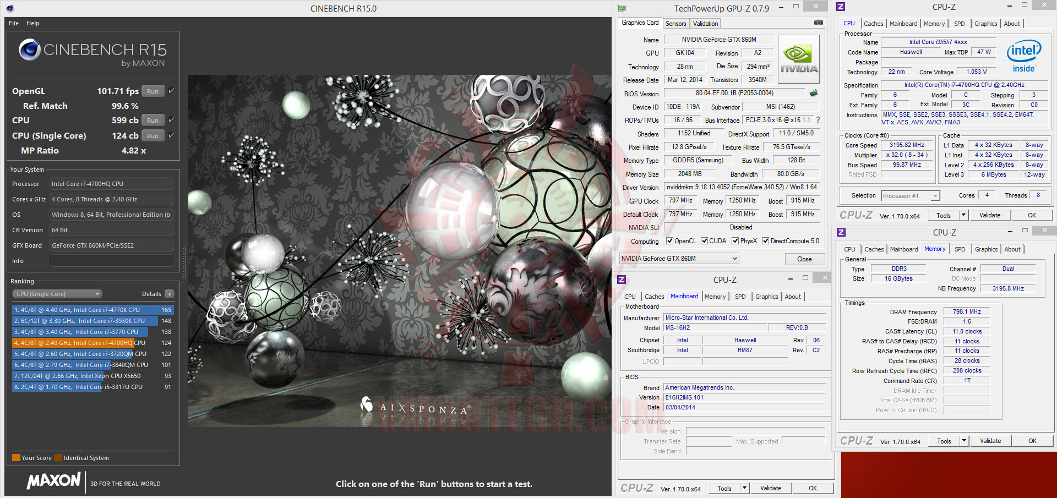Expand Tools arrow in CPU-Z Mainboard window
The width and height of the screenshot is (1057, 498).
[744, 488]
